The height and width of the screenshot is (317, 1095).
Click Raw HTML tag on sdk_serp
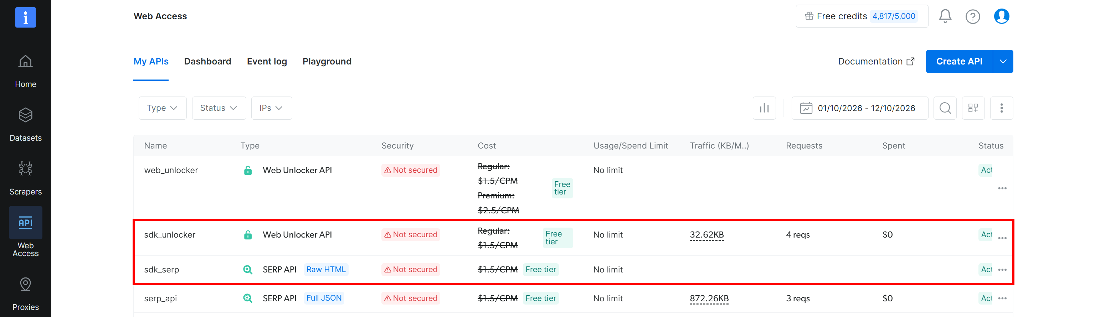point(325,269)
